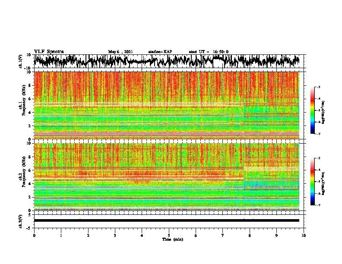This screenshot has width=342, height=264.
Task: Click the time axis tick label "4"
Action: pyautogui.click(x=142, y=236)
